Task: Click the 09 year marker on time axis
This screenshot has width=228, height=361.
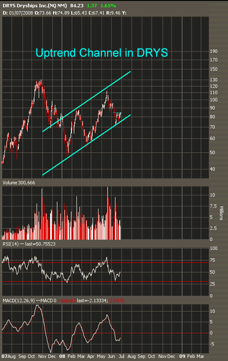Action: (182, 356)
